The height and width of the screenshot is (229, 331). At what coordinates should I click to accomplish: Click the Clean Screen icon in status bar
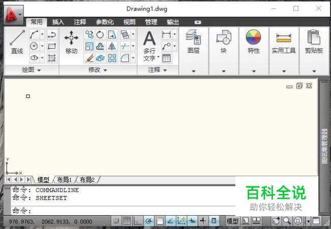pos(316,220)
